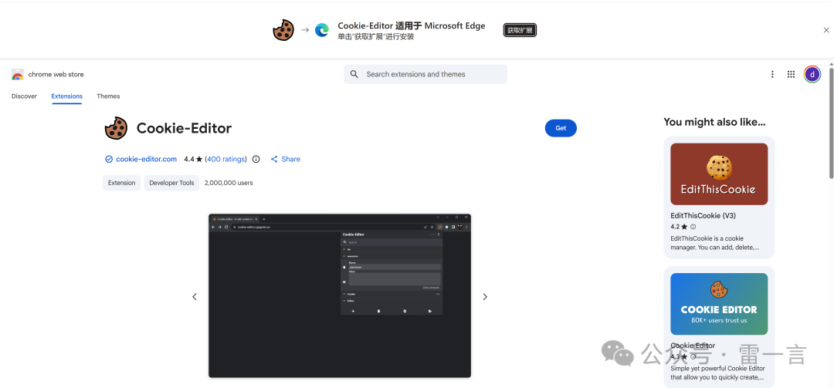The image size is (834, 388).
Task: Click the verified badge beside cookie-editor.com
Action: click(x=109, y=159)
